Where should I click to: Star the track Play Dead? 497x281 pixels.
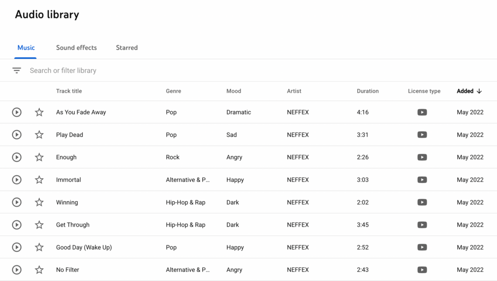(x=39, y=134)
